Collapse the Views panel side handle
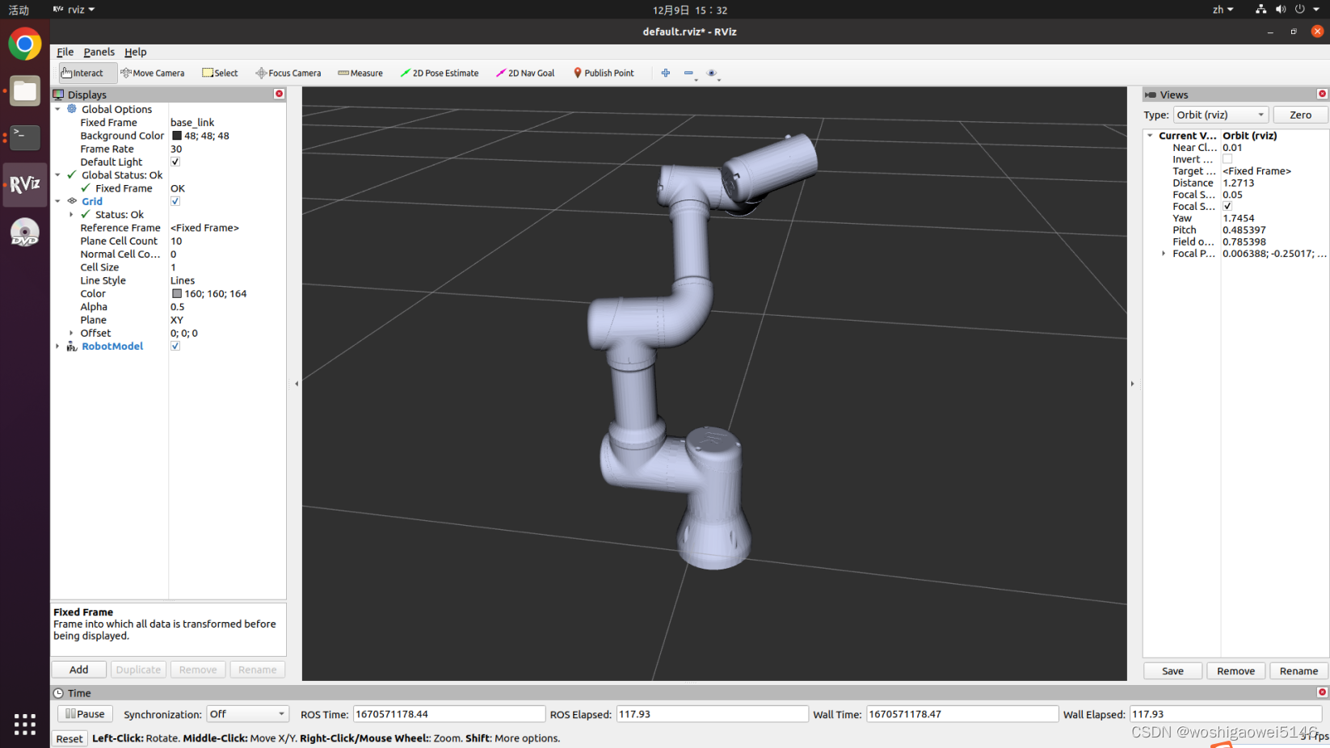Viewport: 1330px width, 748px height. click(x=1132, y=384)
